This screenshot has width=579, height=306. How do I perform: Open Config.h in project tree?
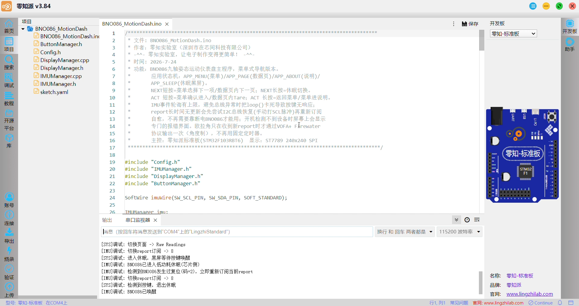click(50, 52)
